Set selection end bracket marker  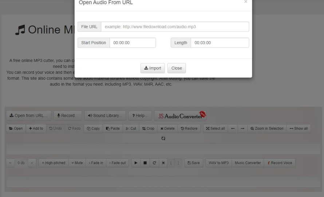point(178,163)
